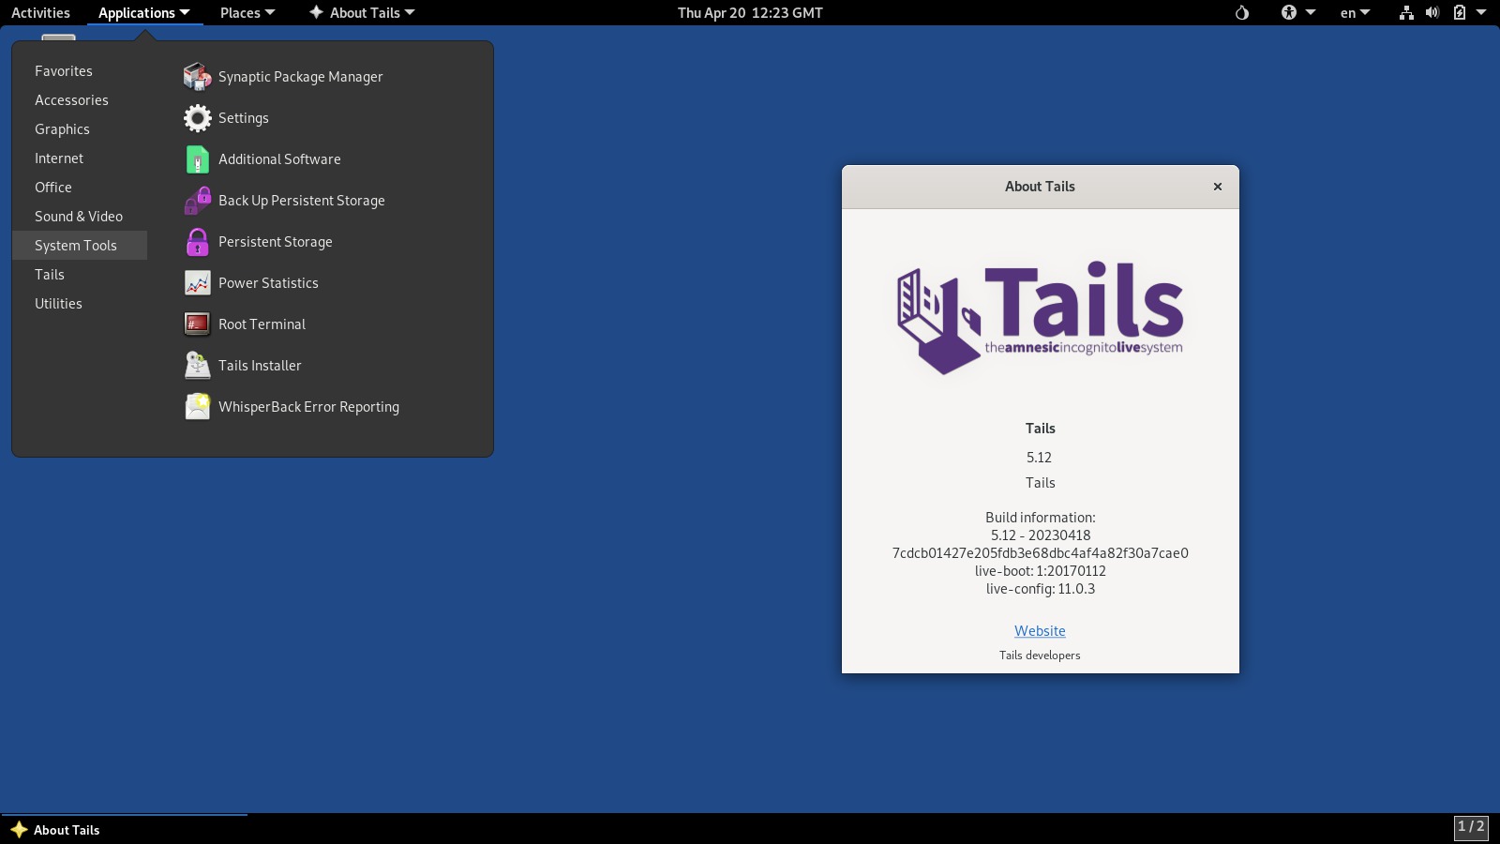Click the About Tails dialog title bar
1500x844 pixels.
click(x=1040, y=187)
